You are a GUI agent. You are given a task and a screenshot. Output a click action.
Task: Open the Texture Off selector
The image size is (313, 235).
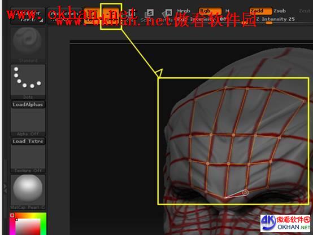pyautogui.click(x=28, y=158)
